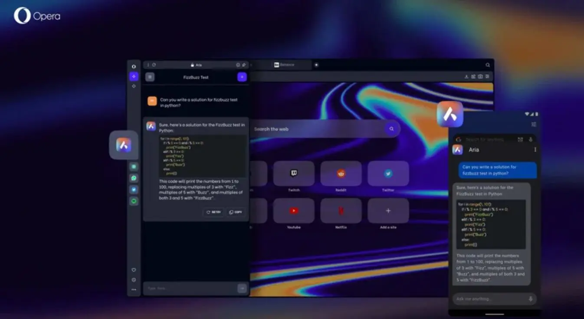Click the emoji icon in Aria panel header

coord(238,65)
